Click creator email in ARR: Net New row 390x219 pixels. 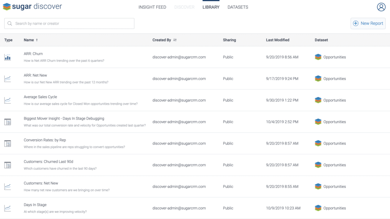tap(179, 79)
